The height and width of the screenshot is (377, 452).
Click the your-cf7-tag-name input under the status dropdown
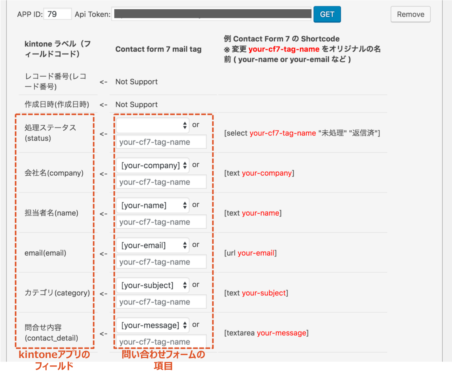pyautogui.click(x=161, y=142)
